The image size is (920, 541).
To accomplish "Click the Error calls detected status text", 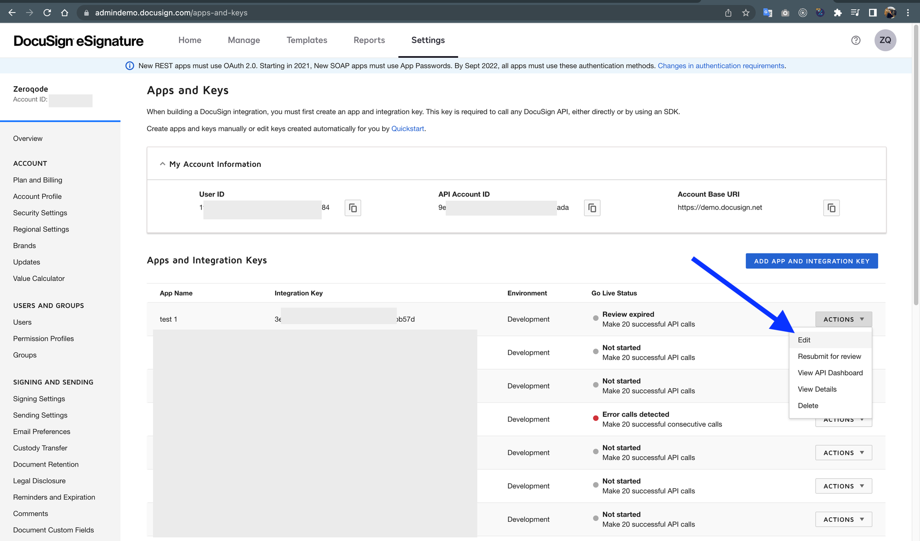I will click(636, 414).
